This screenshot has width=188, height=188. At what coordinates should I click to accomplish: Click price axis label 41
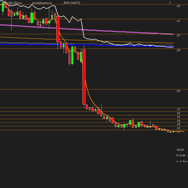[x=178, y=21]
